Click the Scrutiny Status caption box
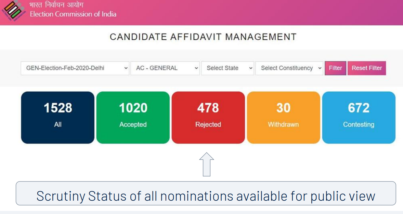The height and width of the screenshot is (214, 403). coord(206,193)
